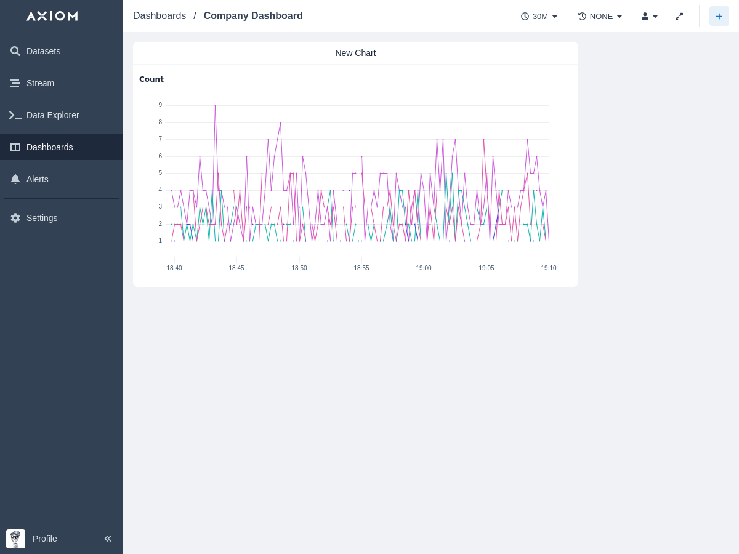Screen dimensions: 739x554
Task: Click the Dashboards breadcrumb link
Action: (x=160, y=16)
